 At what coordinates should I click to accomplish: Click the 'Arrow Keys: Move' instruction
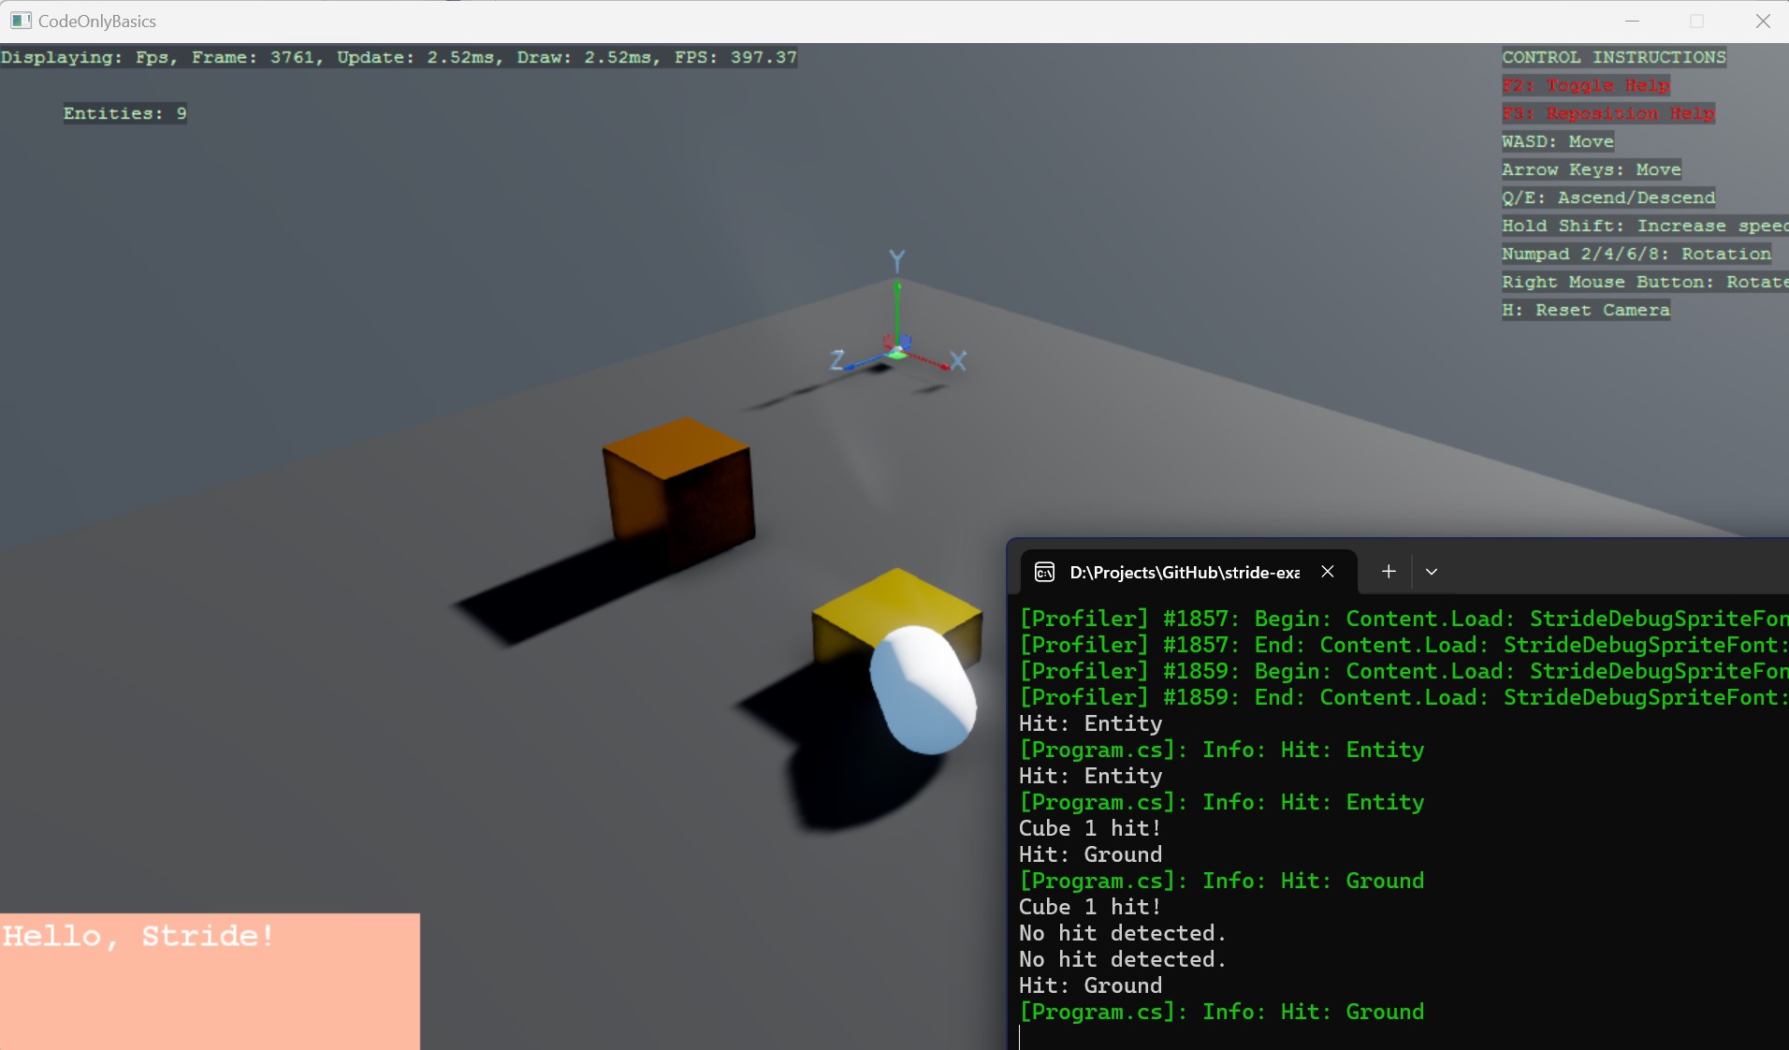[1592, 169]
